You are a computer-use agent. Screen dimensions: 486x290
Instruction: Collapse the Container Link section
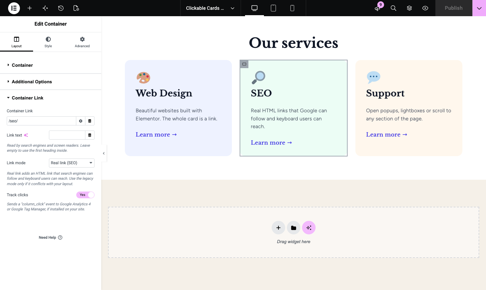click(51, 98)
